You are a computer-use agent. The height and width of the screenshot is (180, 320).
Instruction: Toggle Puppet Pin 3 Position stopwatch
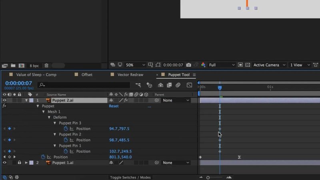click(x=66, y=128)
